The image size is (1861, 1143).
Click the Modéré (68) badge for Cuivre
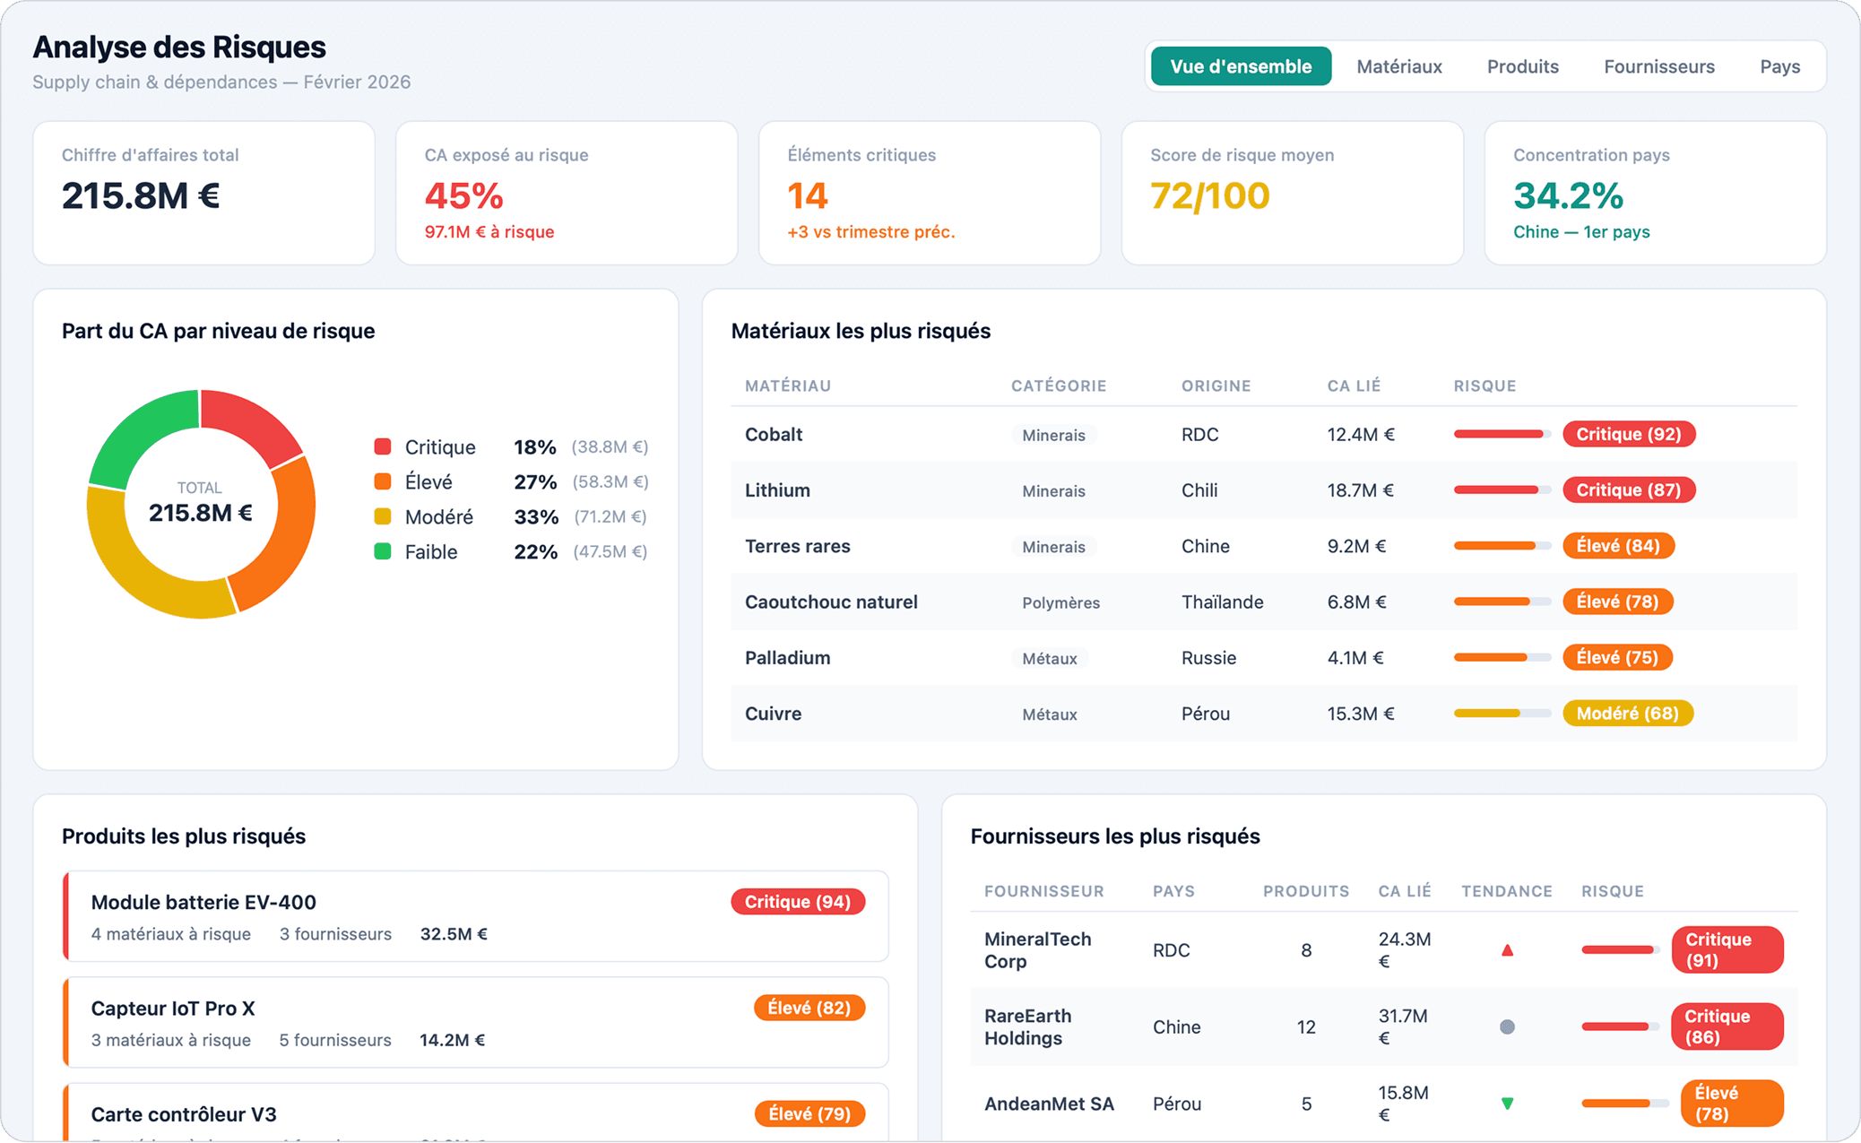point(1628,713)
